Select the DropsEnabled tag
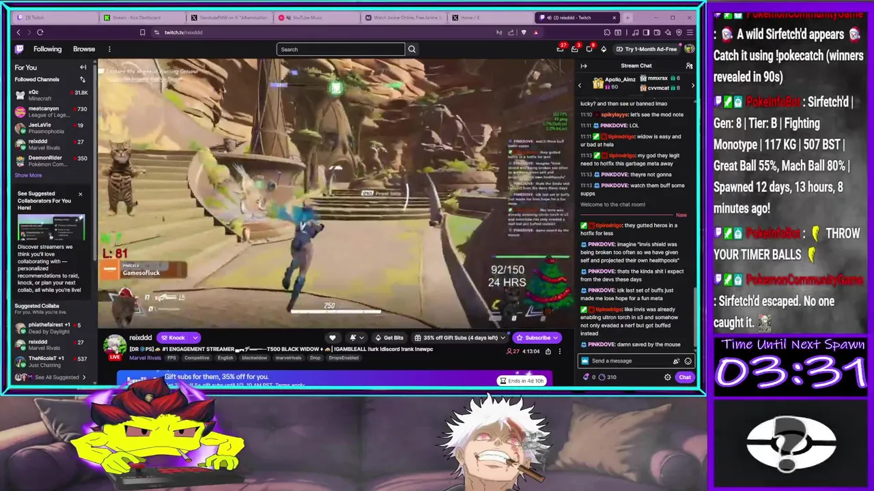Screen dimensions: 874x491 pos(343,358)
